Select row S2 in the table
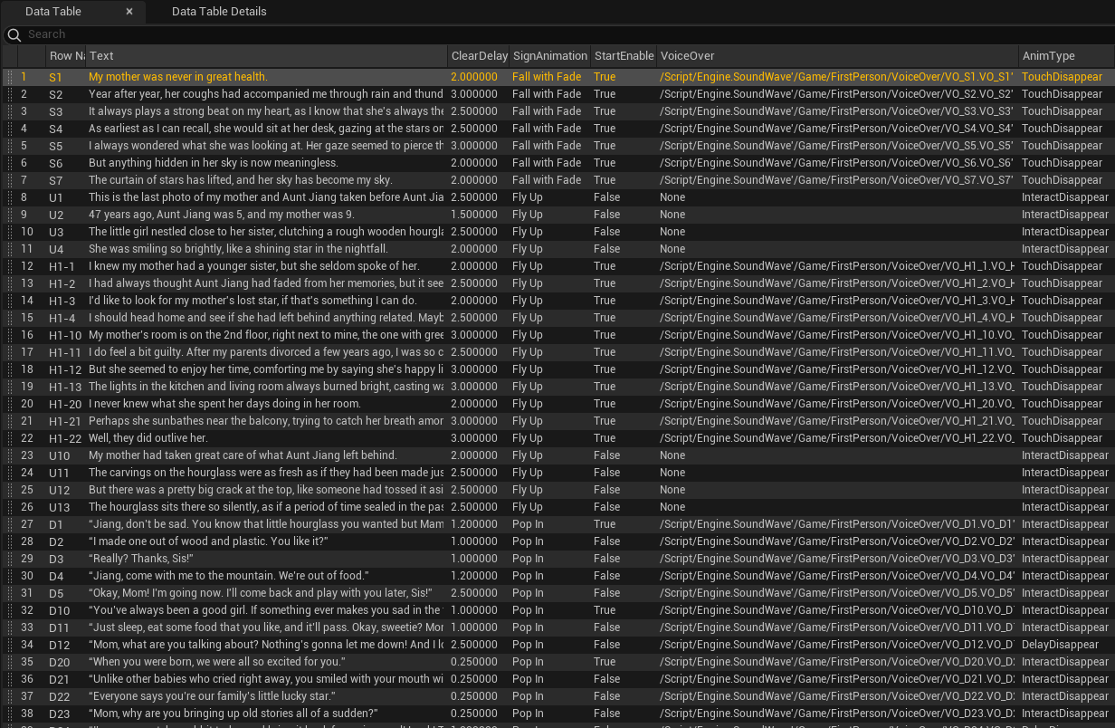The width and height of the screenshot is (1115, 728). pyautogui.click(x=56, y=94)
